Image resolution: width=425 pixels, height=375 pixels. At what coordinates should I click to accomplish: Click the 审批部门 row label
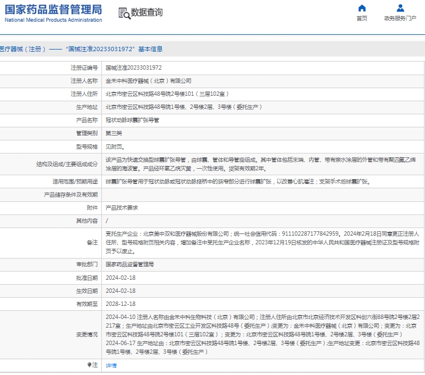[x=87, y=265]
